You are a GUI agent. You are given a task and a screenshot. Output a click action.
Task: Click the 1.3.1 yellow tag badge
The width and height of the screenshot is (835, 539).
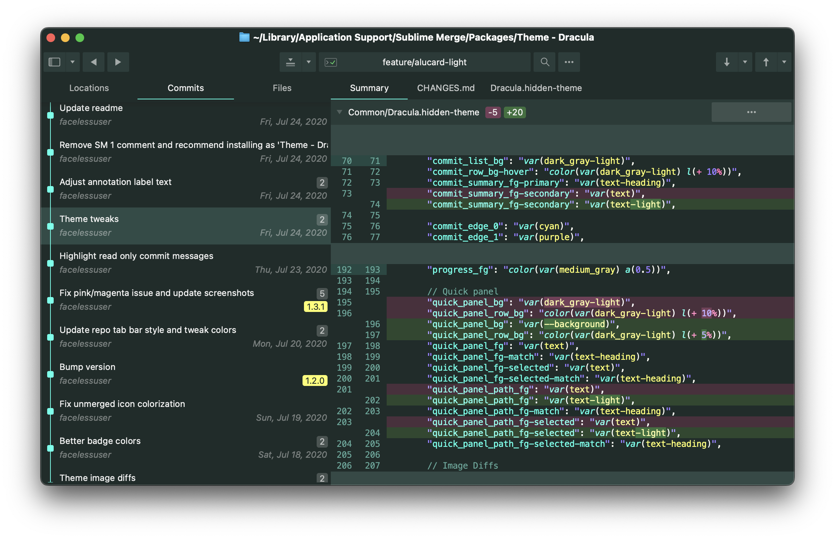click(315, 306)
